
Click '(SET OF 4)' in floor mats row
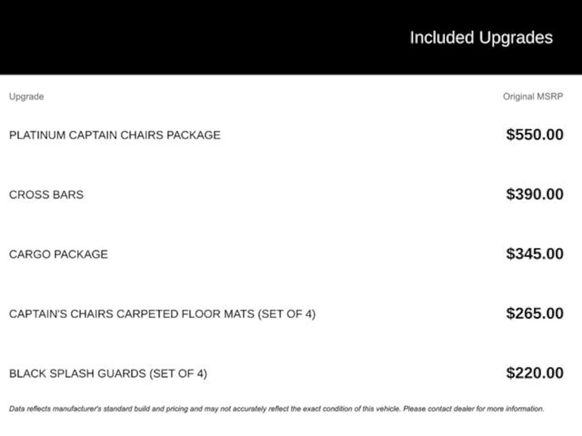pos(286,314)
